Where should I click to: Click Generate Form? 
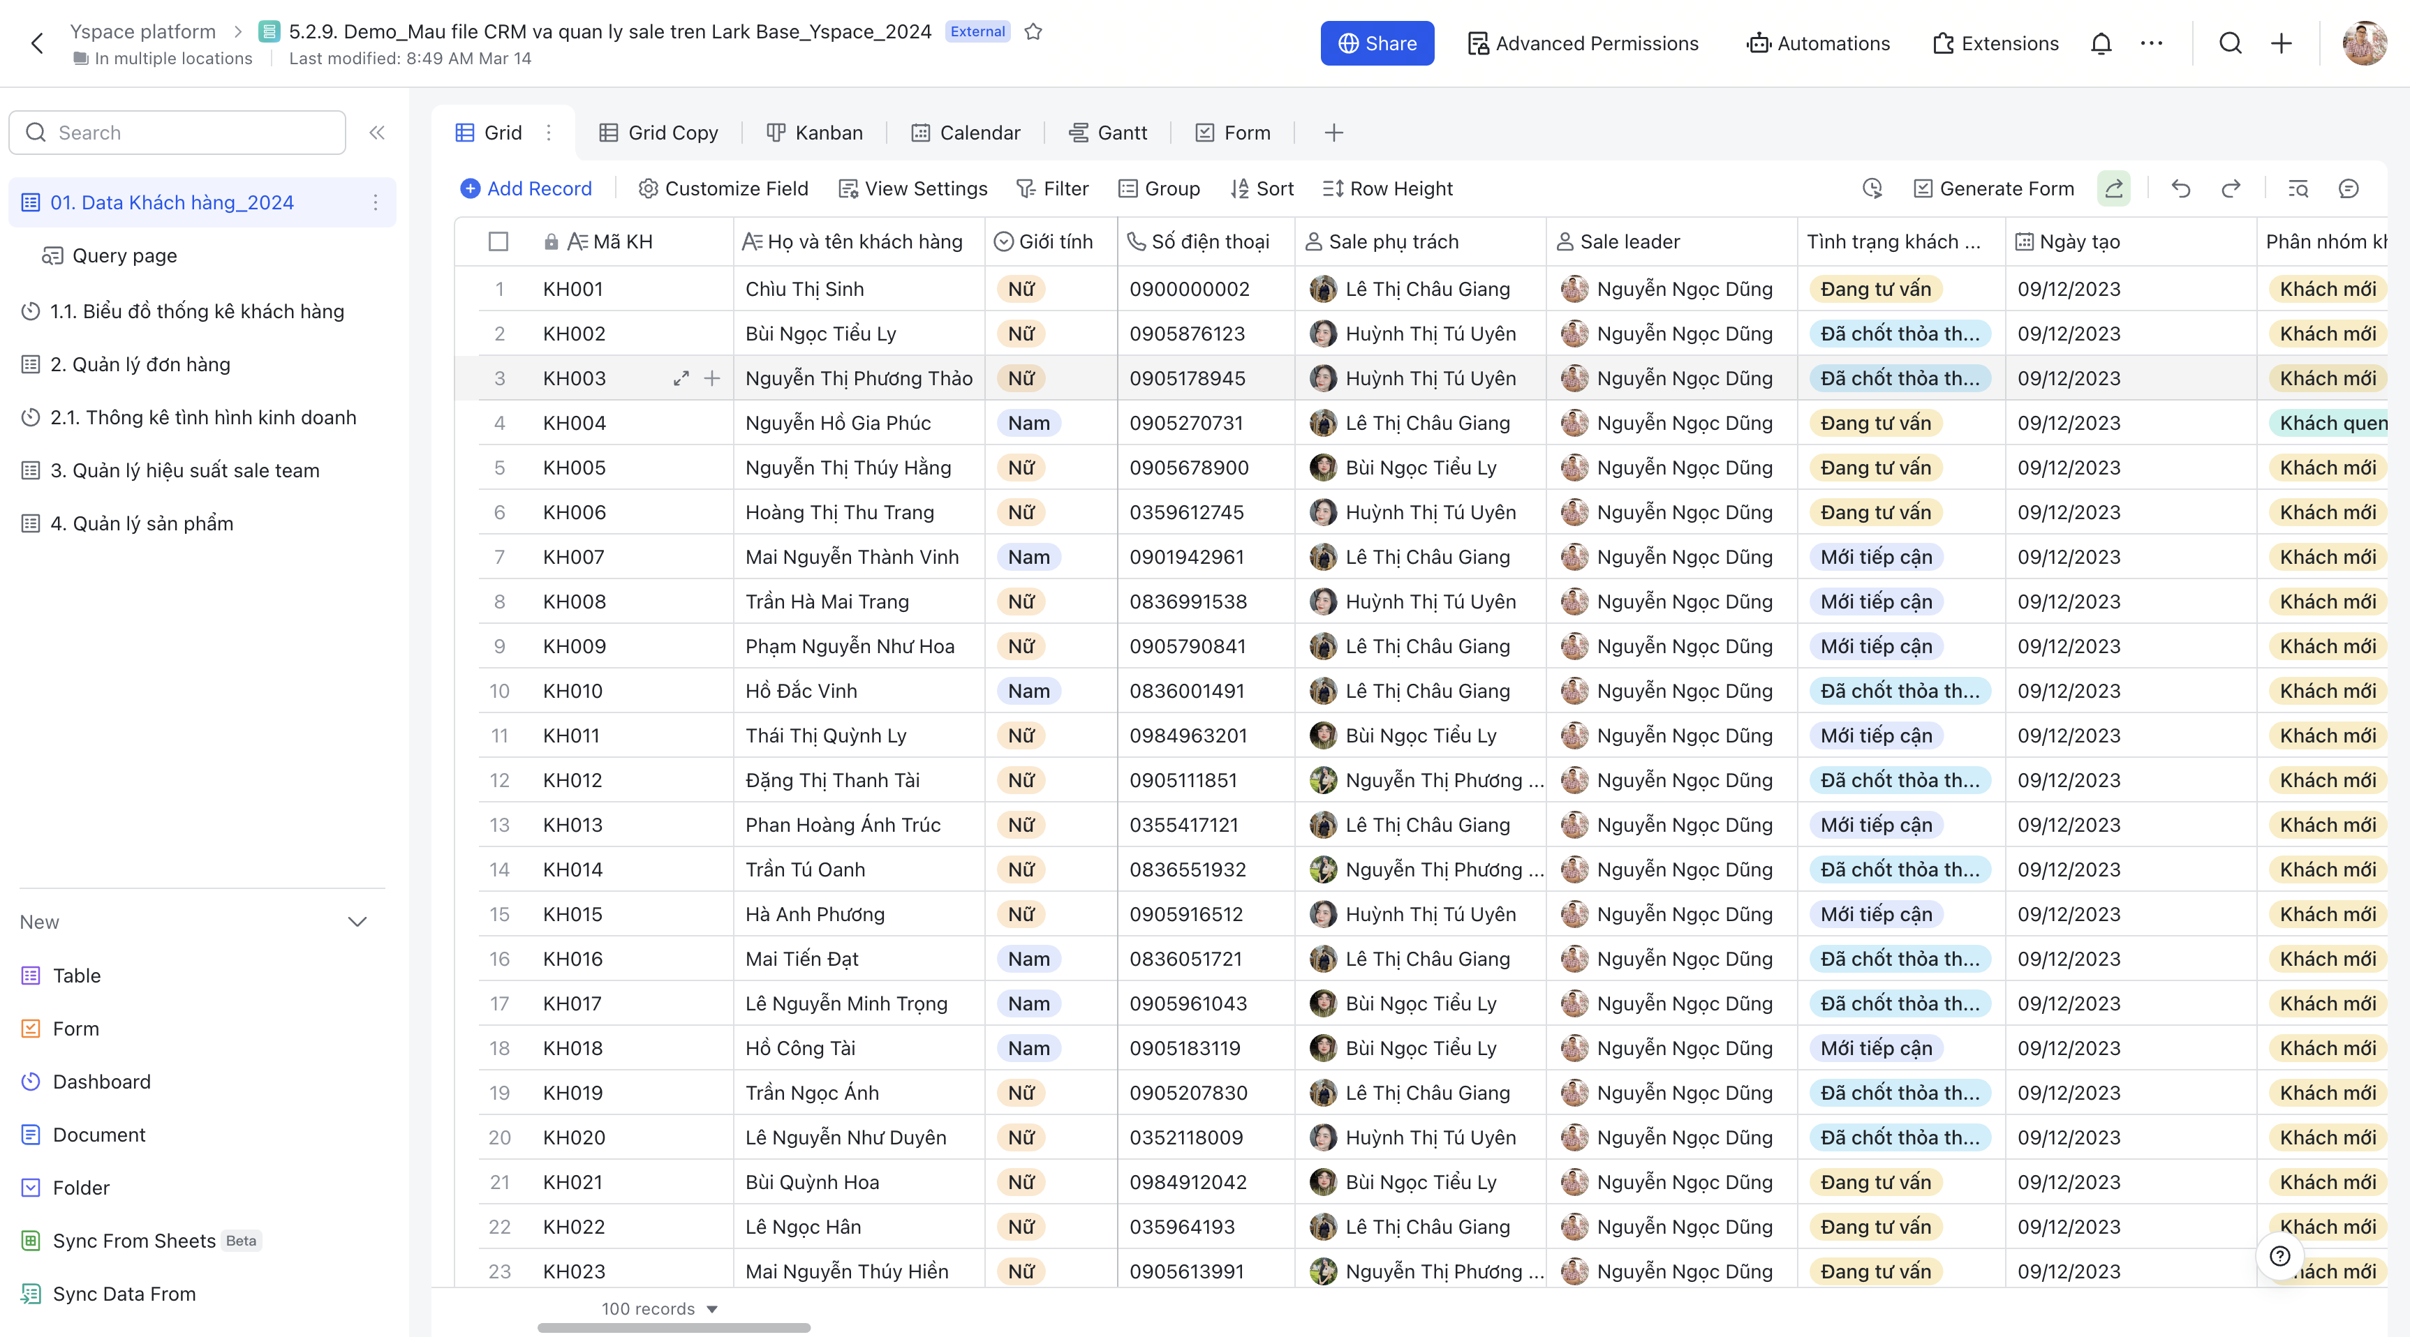coord(1994,189)
